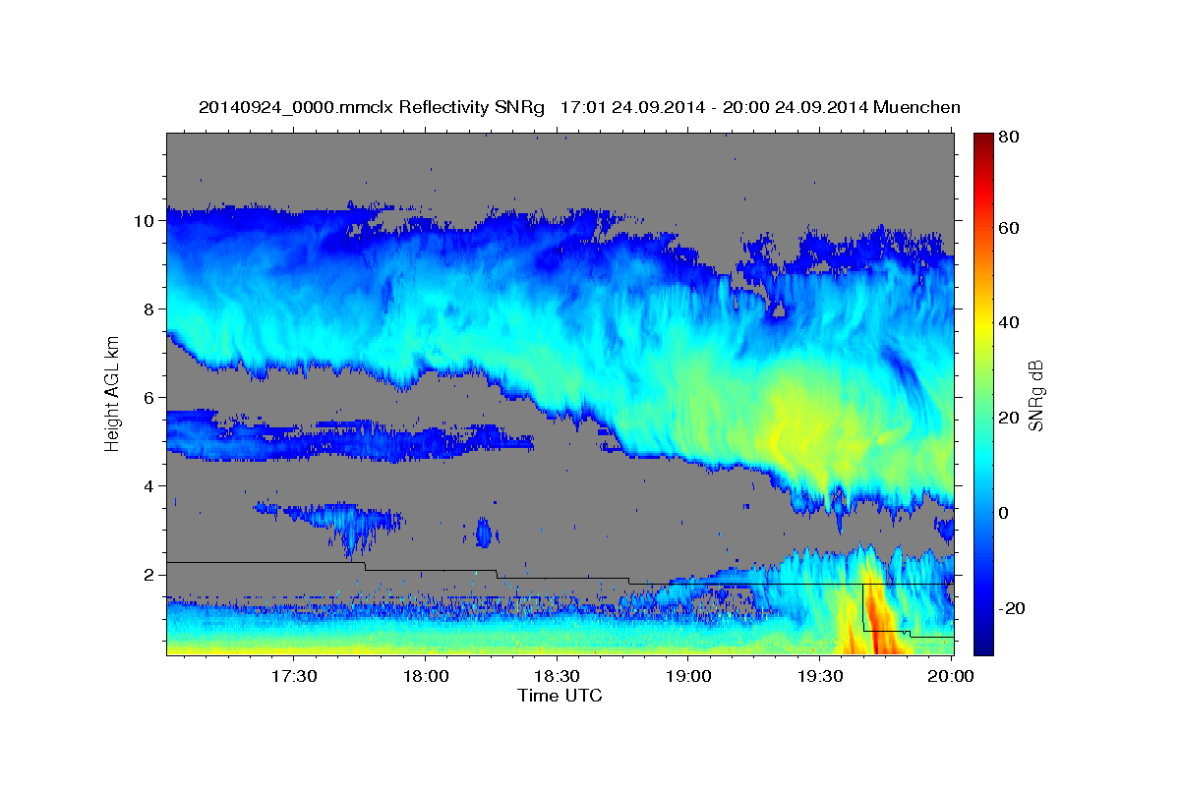
Task: Click the plot title text starting '20140924_0000.mmclx'
Action: [579, 107]
